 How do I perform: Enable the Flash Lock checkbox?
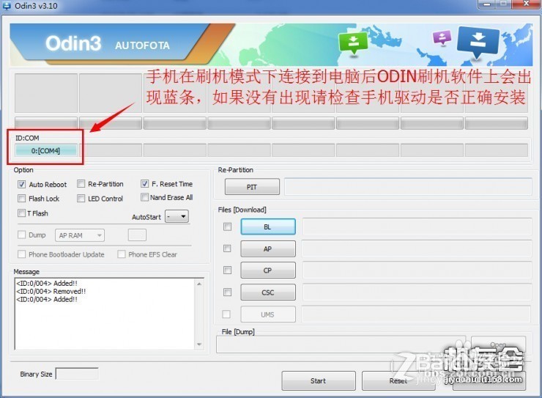(x=21, y=199)
